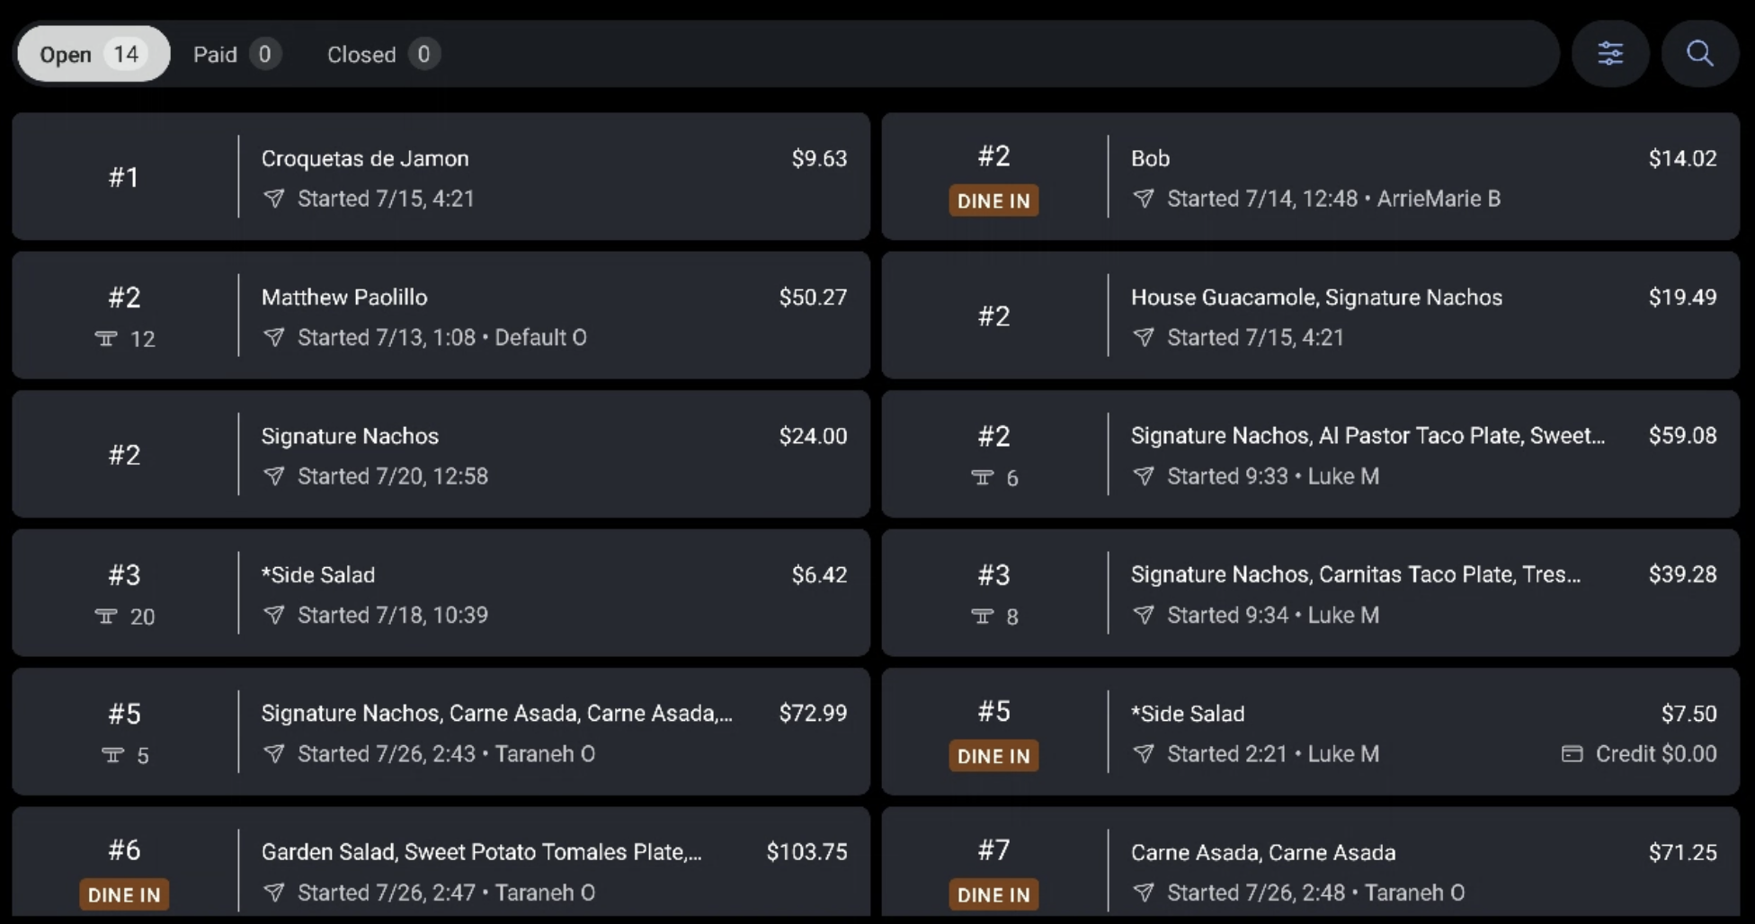Click table 5 icon on $72.99 order
This screenshot has width=1755, height=924.
[112, 755]
